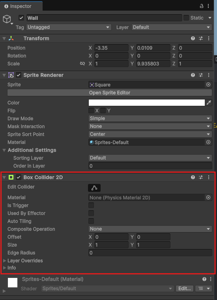Open Transform component help reference

pyautogui.click(x=193, y=38)
